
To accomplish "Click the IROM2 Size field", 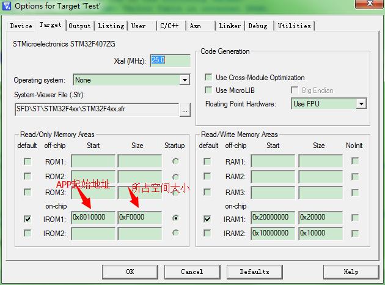I will tap(140, 234).
